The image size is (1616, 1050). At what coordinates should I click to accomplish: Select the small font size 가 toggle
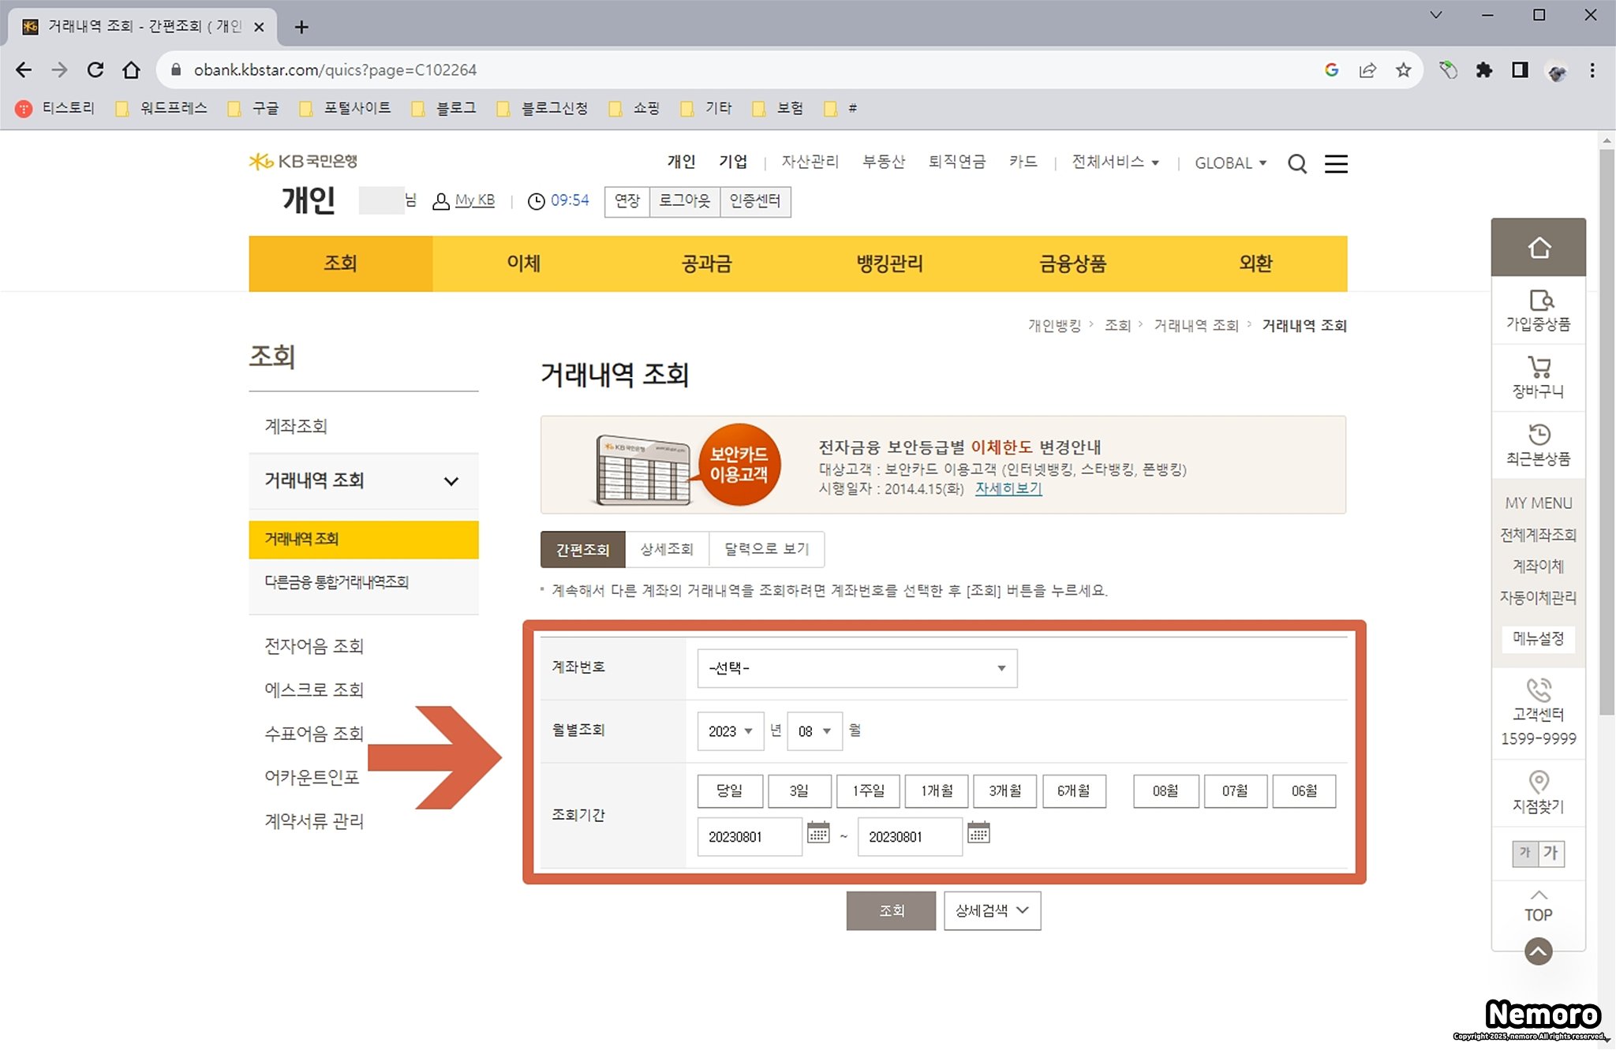[1524, 853]
